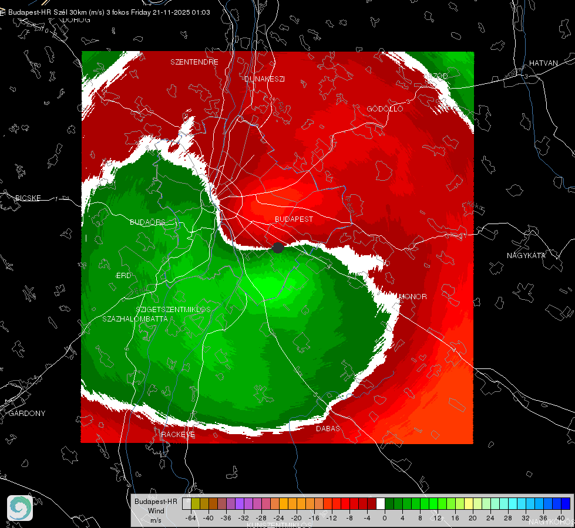Viewport: 575px width, 528px height.
Task: Click the BUDAPEST city label
Action: (x=294, y=219)
